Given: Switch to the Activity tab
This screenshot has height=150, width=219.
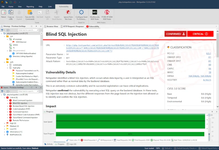Looking at the screenshot, I should click(48, 144).
